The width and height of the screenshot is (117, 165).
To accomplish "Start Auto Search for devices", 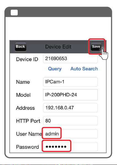I will point(84,69).
